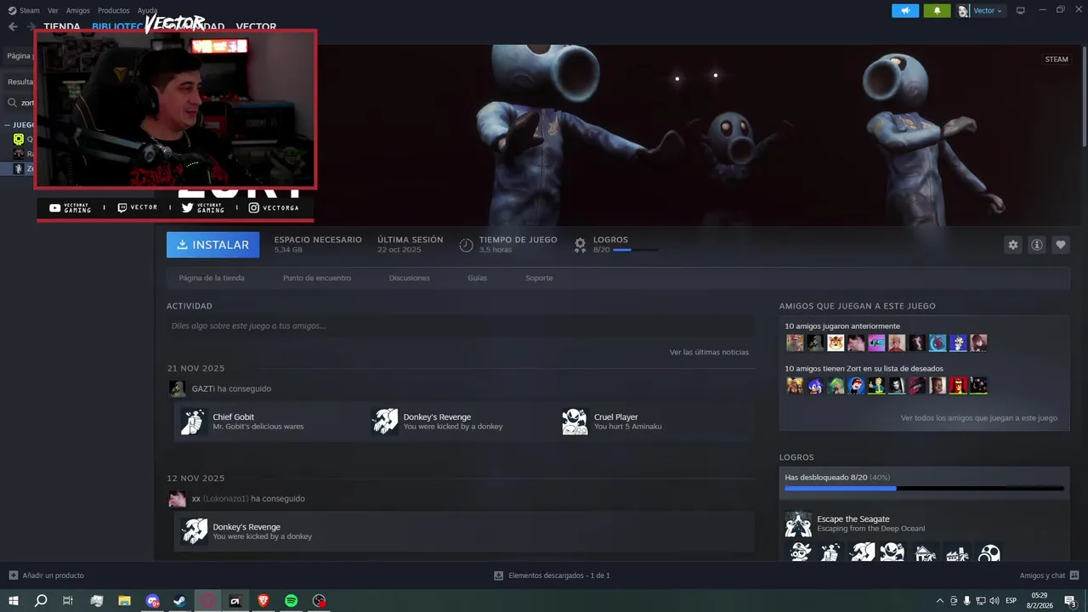Open Windows taskbar search magnifier
This screenshot has height=612, width=1088.
41,601
